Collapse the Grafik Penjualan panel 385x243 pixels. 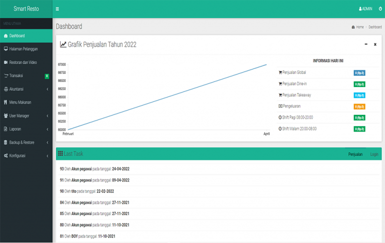click(x=366, y=44)
